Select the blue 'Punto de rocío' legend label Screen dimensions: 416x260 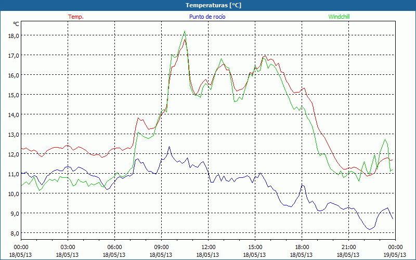pyautogui.click(x=207, y=17)
